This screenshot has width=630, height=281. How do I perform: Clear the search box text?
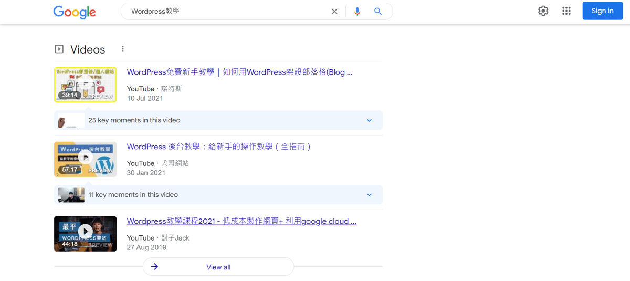click(334, 12)
